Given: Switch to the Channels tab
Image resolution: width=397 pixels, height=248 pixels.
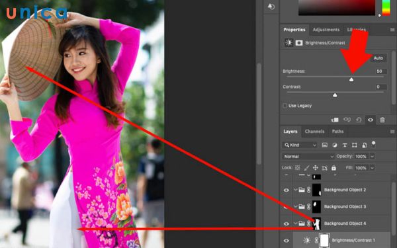Looking at the screenshot, I should [314, 132].
